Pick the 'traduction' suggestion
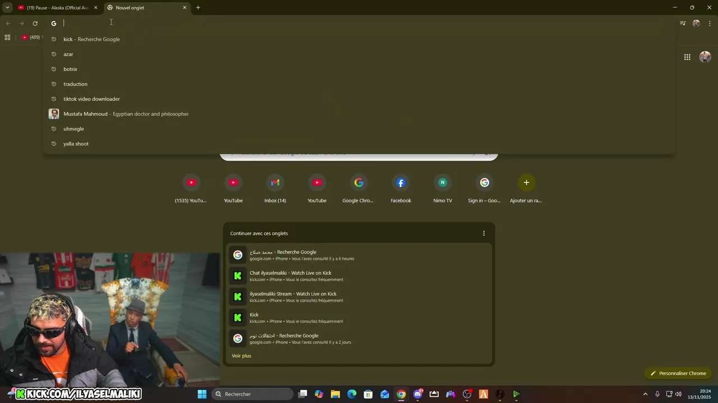 (359, 84)
